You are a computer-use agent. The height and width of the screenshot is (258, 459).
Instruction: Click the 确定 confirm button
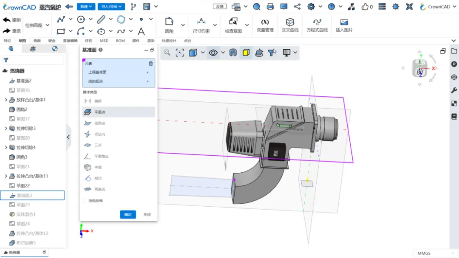(128, 214)
